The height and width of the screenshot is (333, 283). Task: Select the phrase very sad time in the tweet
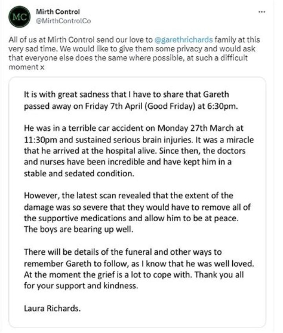(27, 48)
